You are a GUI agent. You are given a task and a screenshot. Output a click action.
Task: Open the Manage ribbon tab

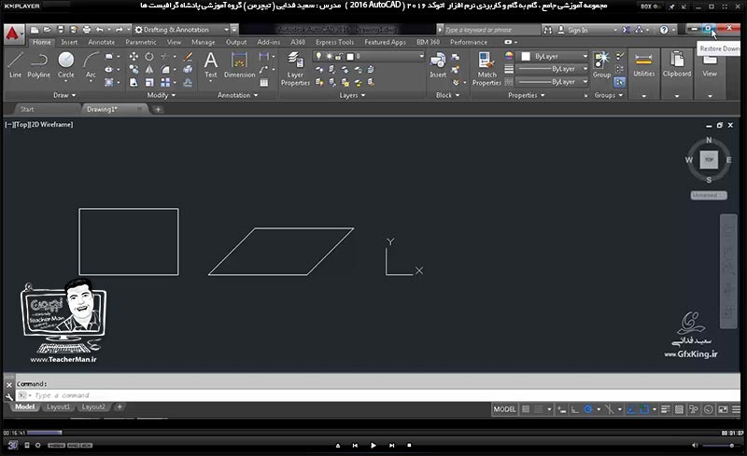[x=203, y=42]
